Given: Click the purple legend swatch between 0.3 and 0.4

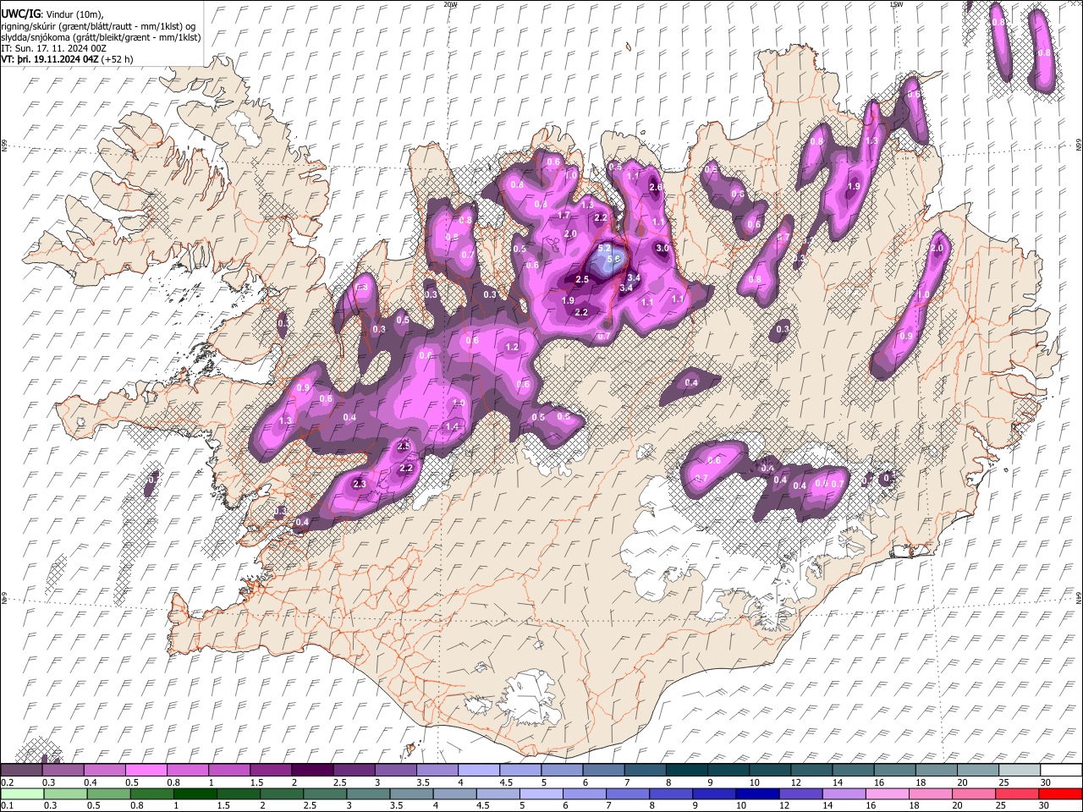Looking at the screenshot, I should pos(63,771).
